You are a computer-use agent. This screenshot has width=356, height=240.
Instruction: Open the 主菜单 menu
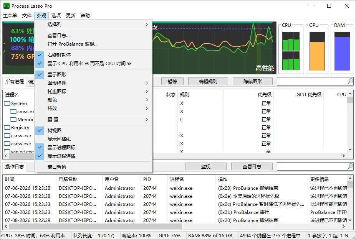click(10, 15)
